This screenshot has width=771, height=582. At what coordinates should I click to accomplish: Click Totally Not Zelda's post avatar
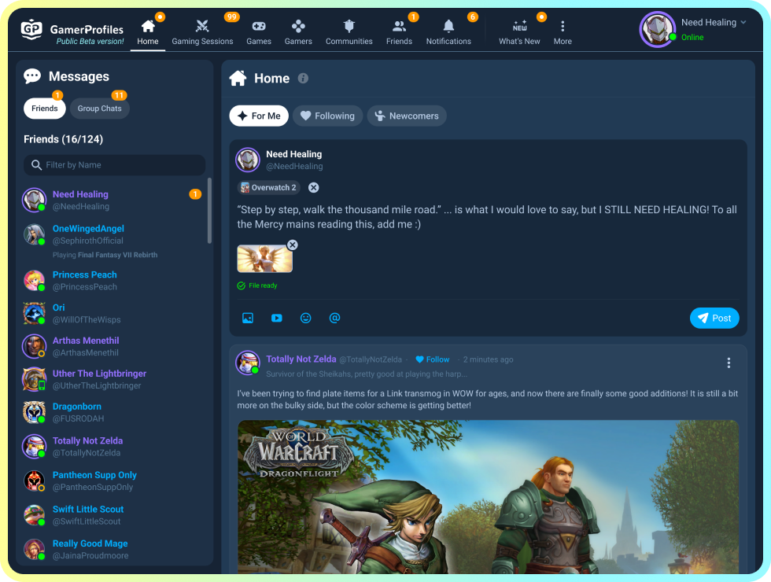248,363
